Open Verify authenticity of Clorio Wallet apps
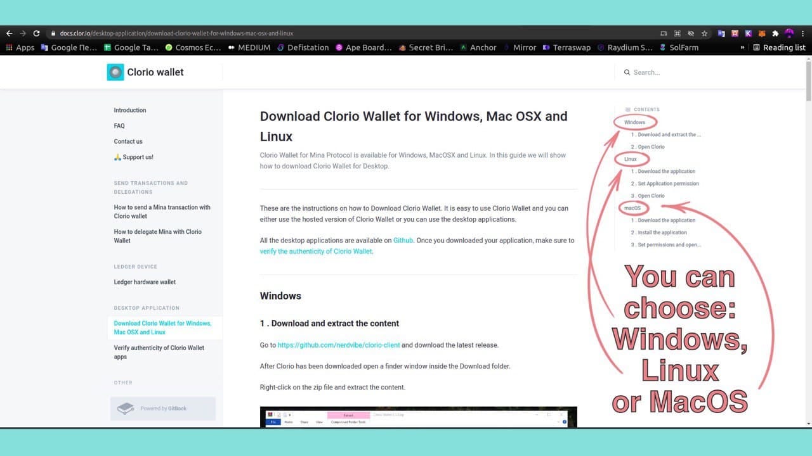812x456 pixels. pos(159,352)
